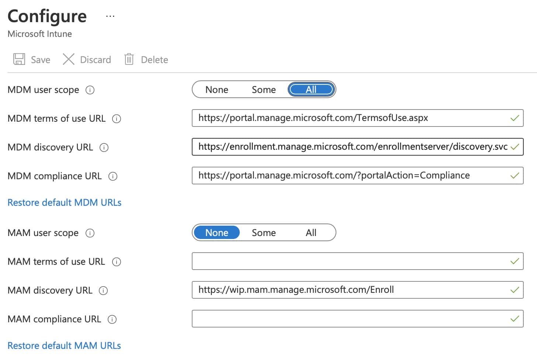
Task: Show info tooltip for MDM terms of use URL
Action: [x=117, y=119]
